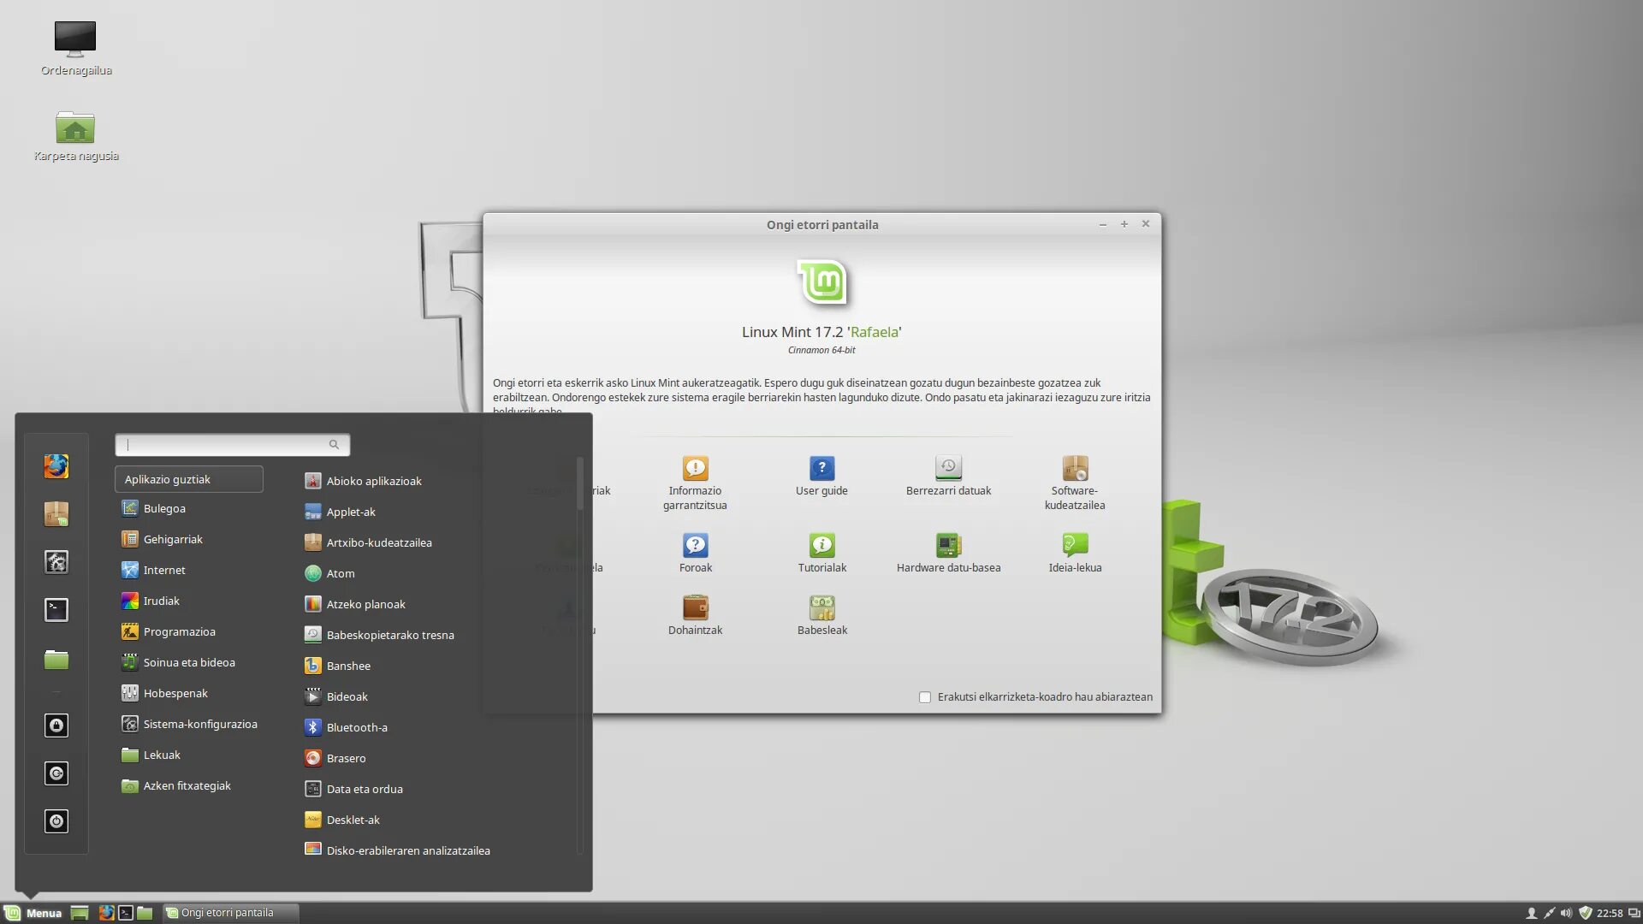1643x924 pixels.
Task: Select Internet category in menu
Action: tap(189, 570)
